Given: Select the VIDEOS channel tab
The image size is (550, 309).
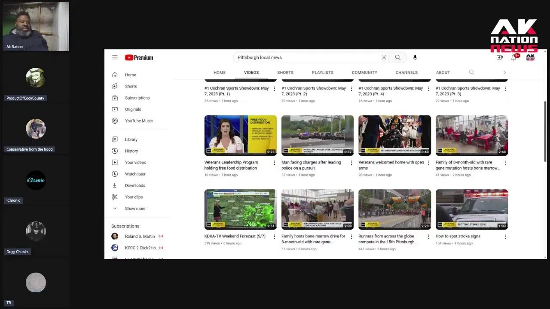Looking at the screenshot, I should [x=251, y=73].
